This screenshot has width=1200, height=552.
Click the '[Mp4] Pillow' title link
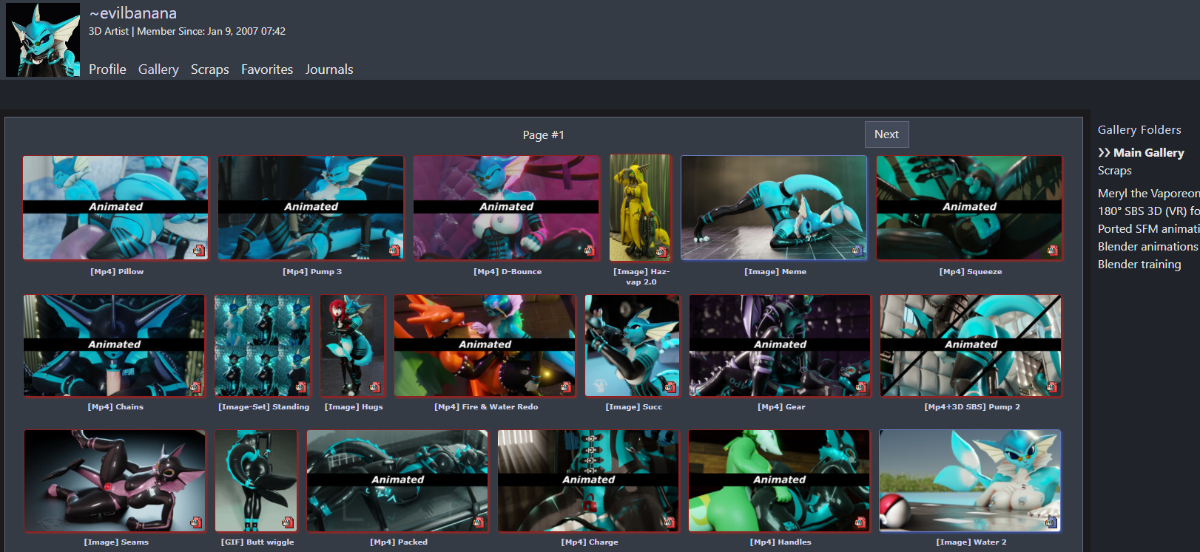117,272
